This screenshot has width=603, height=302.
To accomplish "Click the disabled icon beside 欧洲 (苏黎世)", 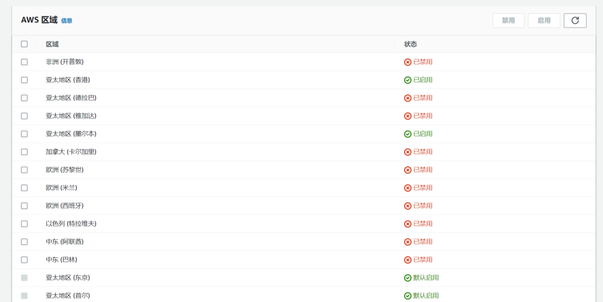I will [x=407, y=170].
